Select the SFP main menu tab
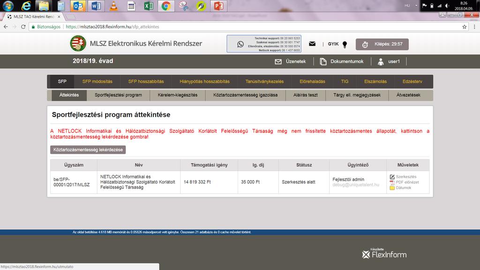The width and height of the screenshot is (480, 270). pyautogui.click(x=62, y=82)
